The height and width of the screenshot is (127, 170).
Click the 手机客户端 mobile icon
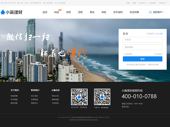[31, 3]
